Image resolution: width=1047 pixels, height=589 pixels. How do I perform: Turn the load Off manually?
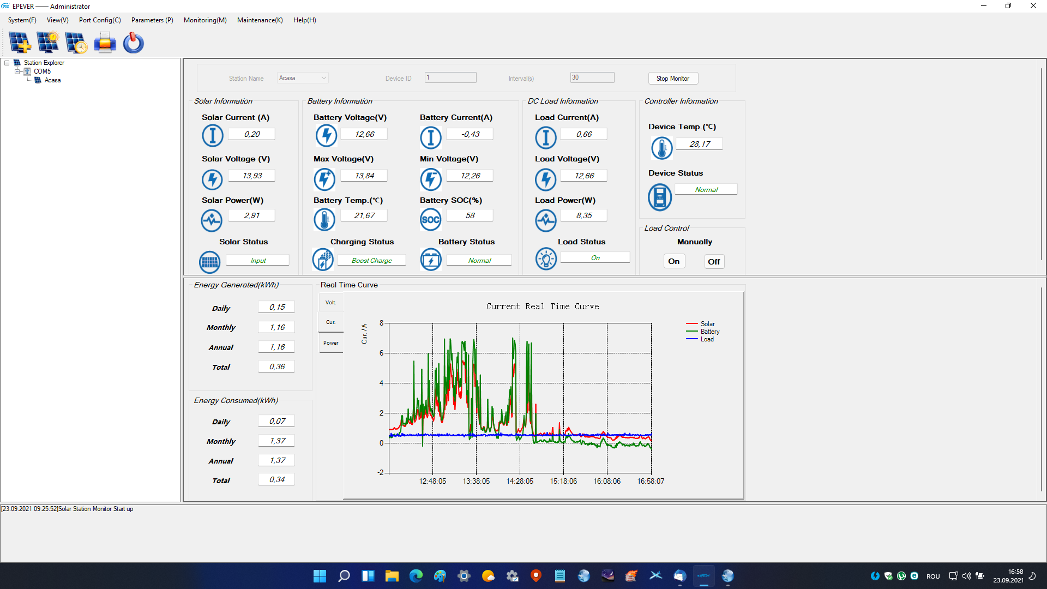[x=714, y=262]
